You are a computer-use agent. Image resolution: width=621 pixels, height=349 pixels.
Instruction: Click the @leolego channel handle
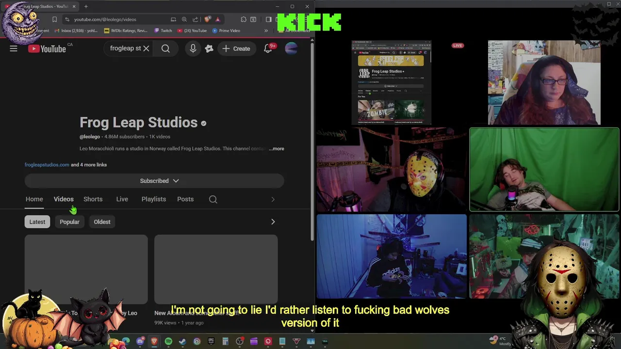coord(90,137)
